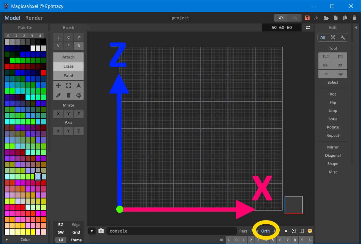This screenshot has width=361, height=244.
Task: Expand the Color section below the palette
Action: click(7, 240)
